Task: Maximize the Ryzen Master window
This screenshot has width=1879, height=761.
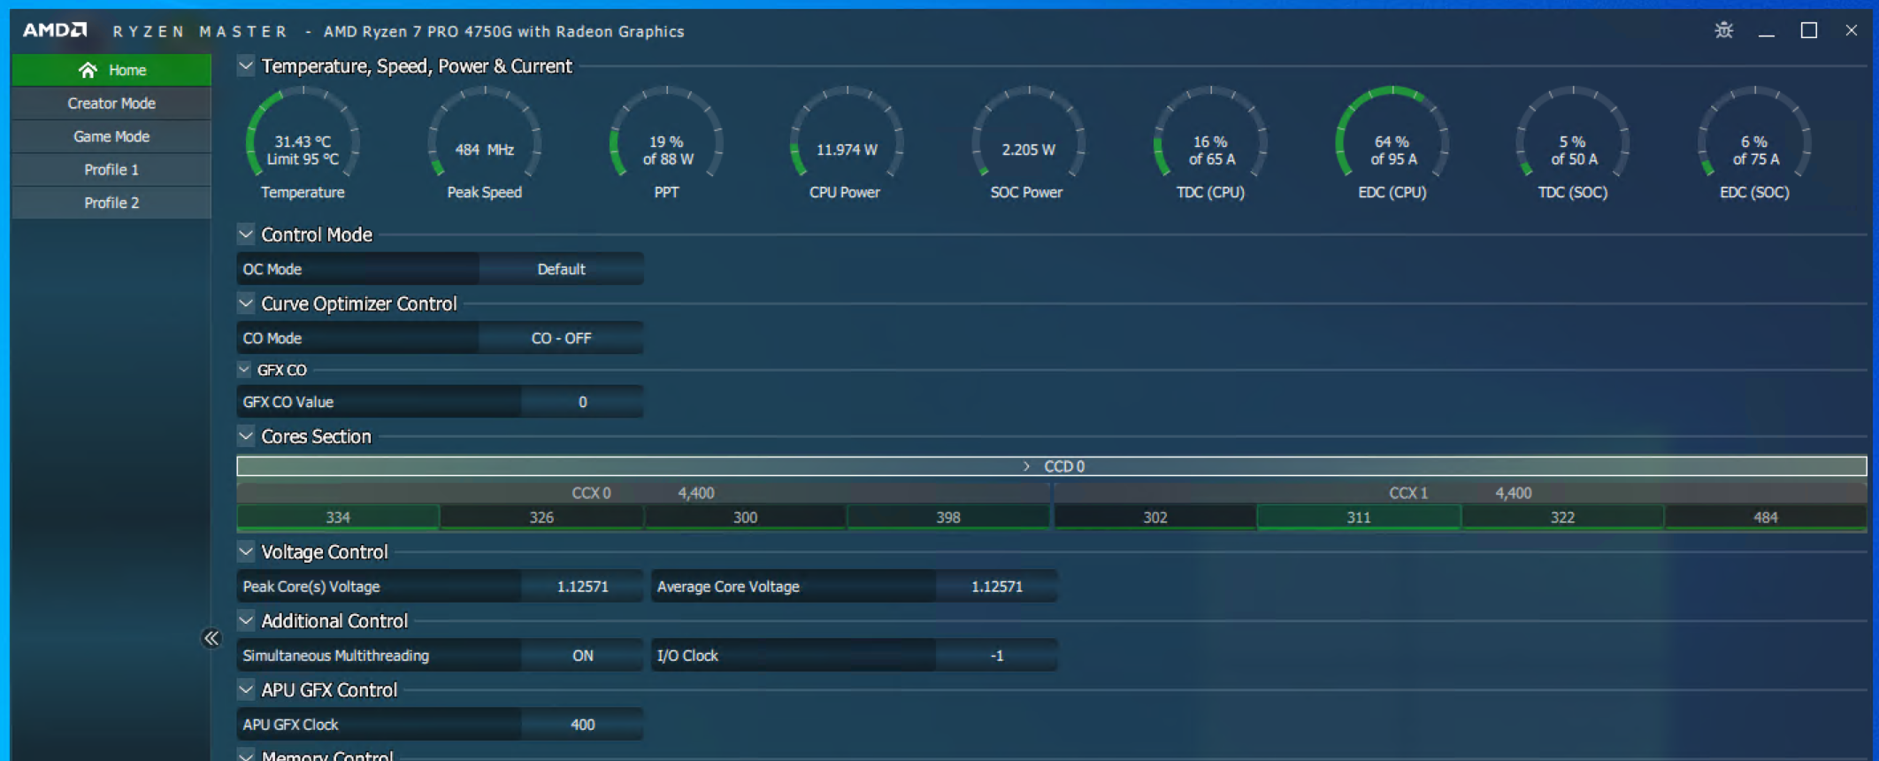Action: [x=1809, y=31]
